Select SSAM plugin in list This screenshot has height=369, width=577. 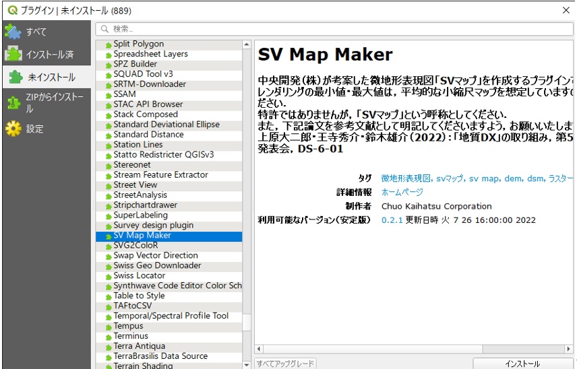coord(169,94)
